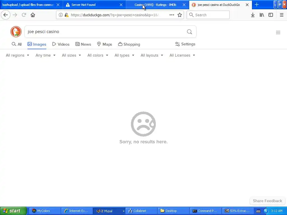The width and height of the screenshot is (287, 215).
Task: Close the Casino IMDb tab
Action: tap(184, 5)
